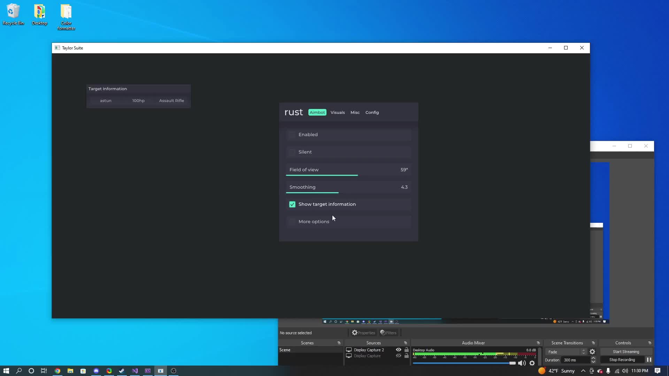Switch to the Aimbot tab
Screen dimensions: 669x376
(317, 112)
